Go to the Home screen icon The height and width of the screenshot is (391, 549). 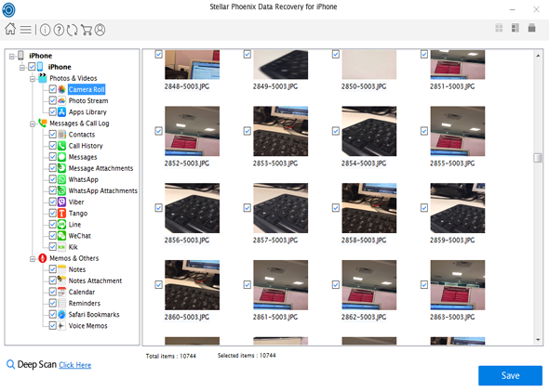coord(10,29)
